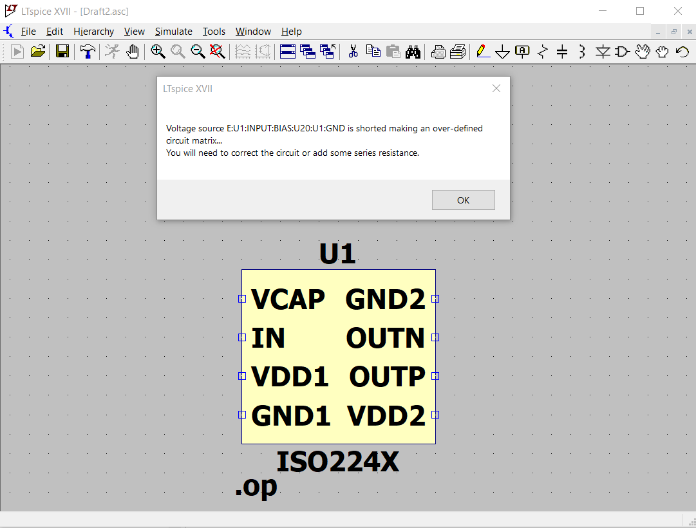Select the label net tool
696x528 pixels.
coord(522,52)
